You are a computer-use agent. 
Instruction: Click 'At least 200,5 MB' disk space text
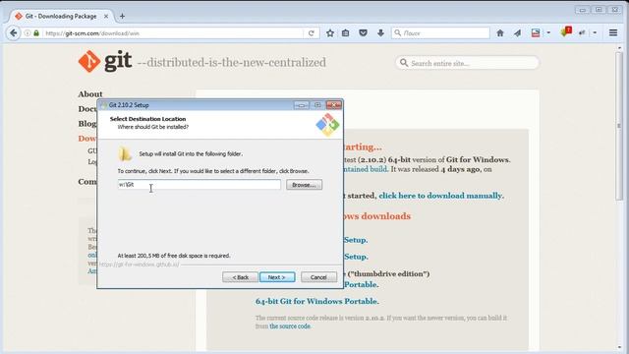click(174, 256)
